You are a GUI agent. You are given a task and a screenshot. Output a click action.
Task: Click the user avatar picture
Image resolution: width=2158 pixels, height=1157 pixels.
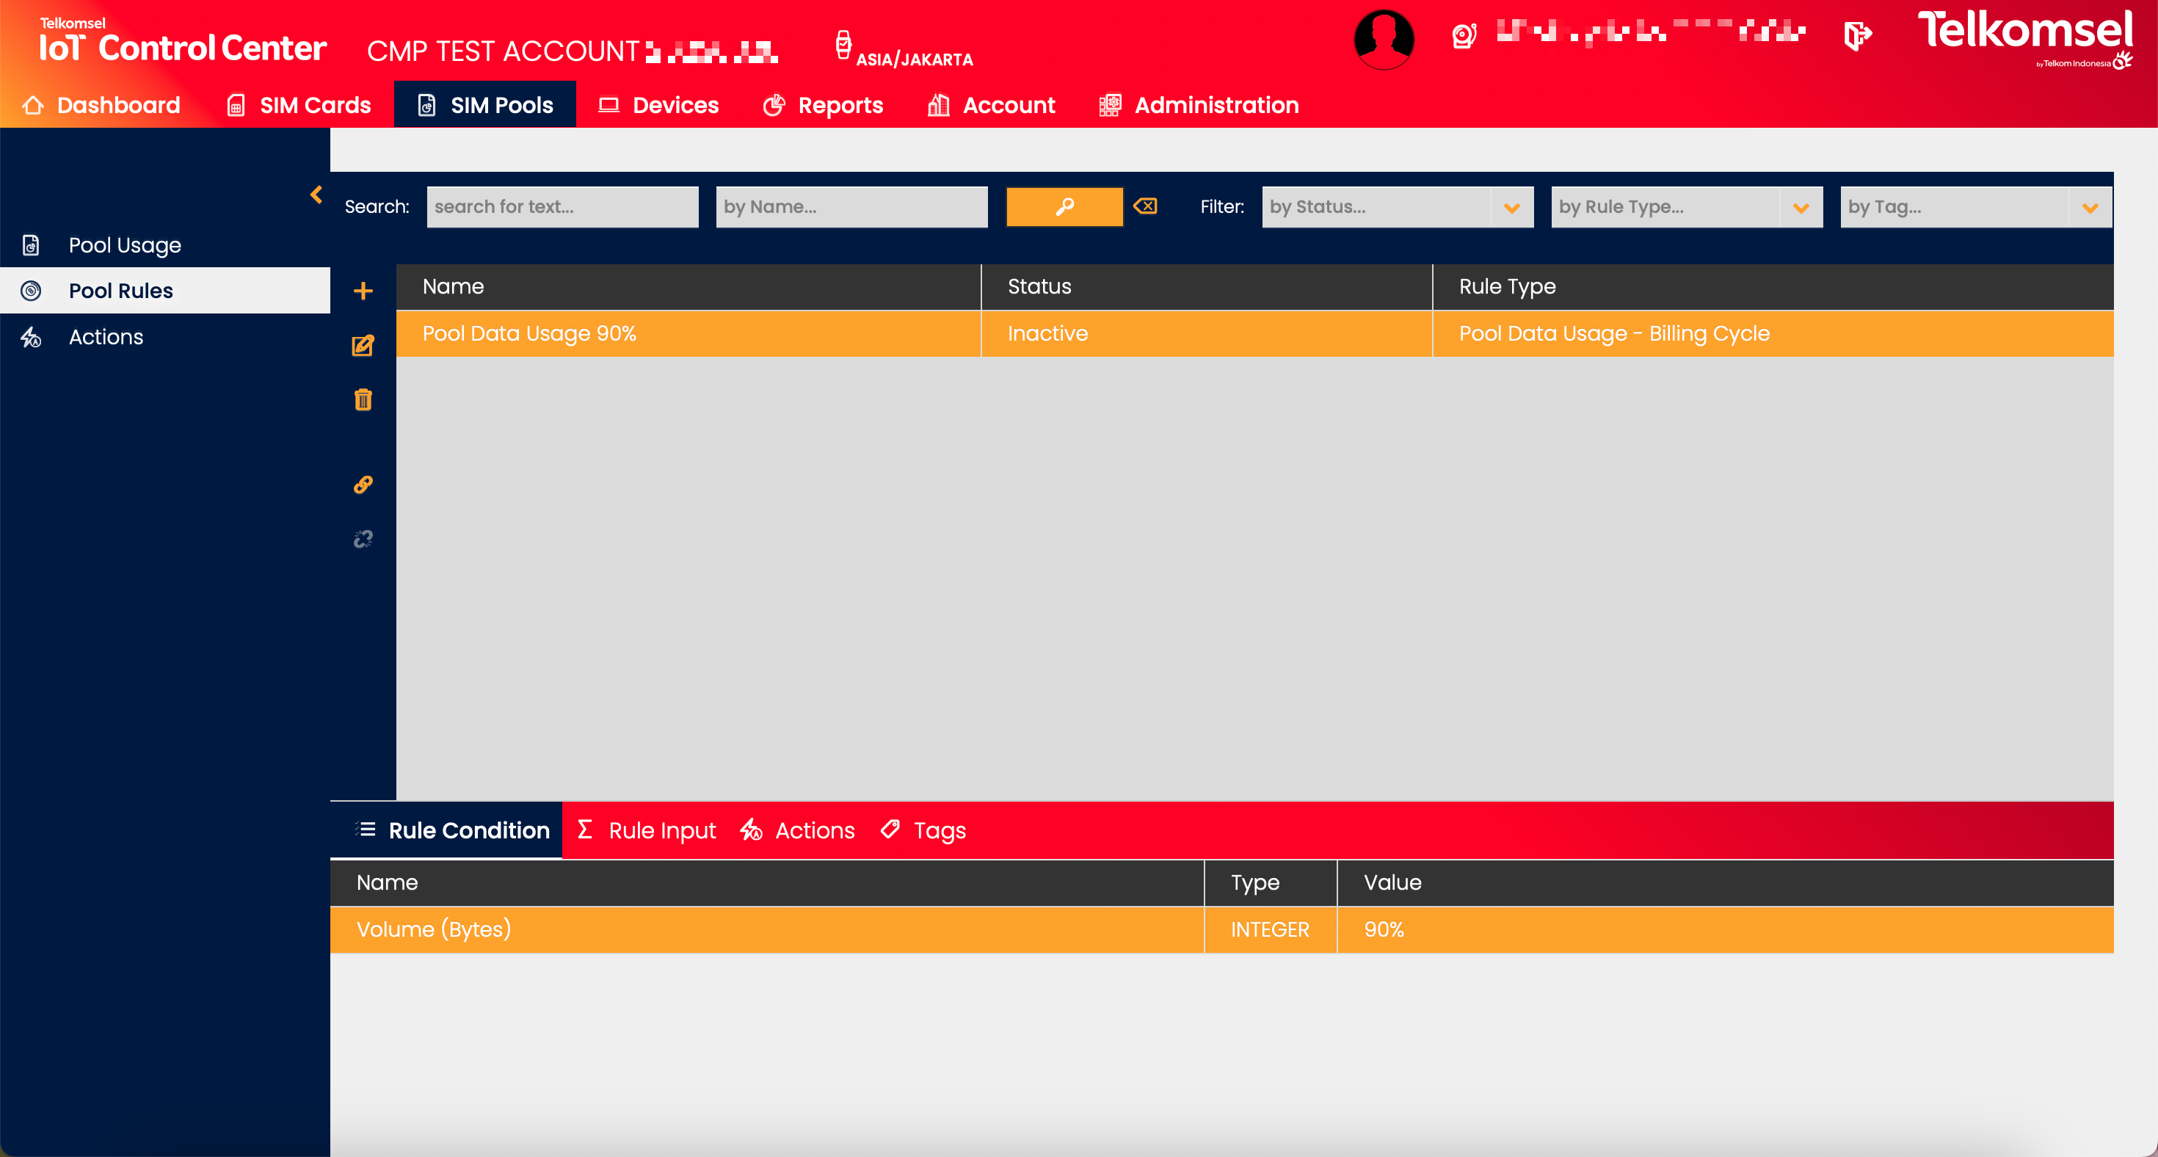[x=1384, y=38]
